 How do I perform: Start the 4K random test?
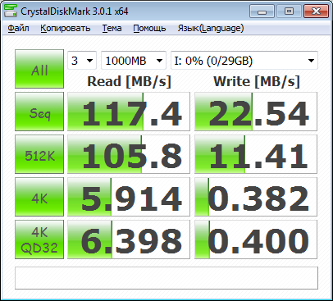39,197
